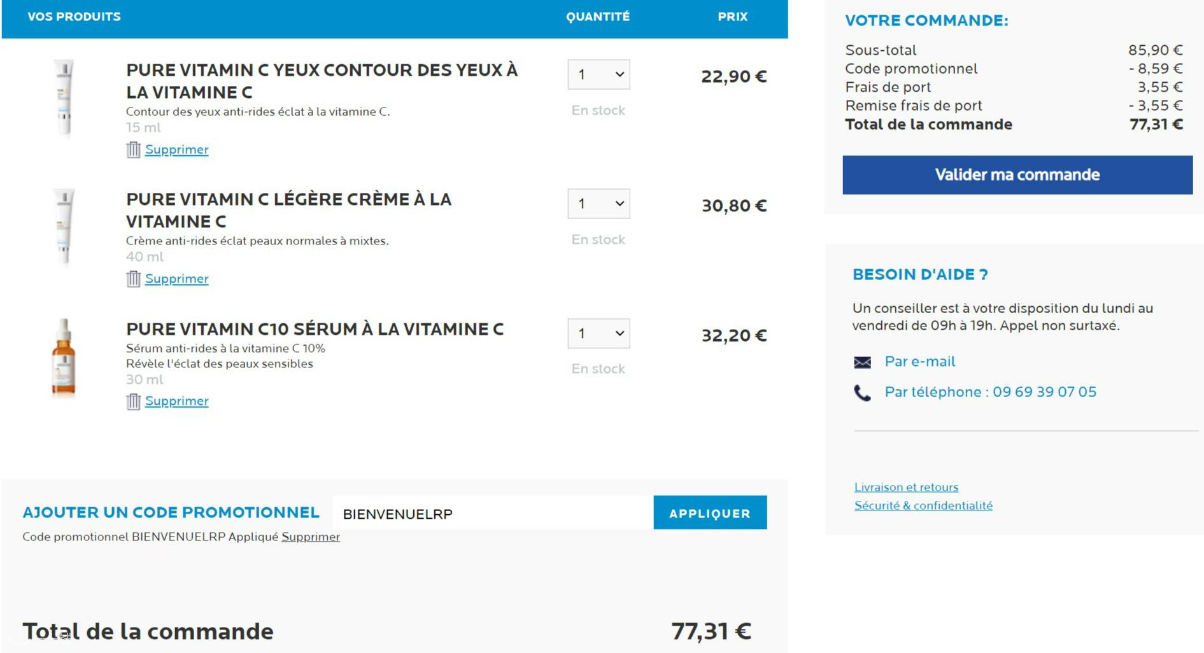1204x653 pixels.
Task: Click the Appliquer promo code button
Action: (x=709, y=513)
